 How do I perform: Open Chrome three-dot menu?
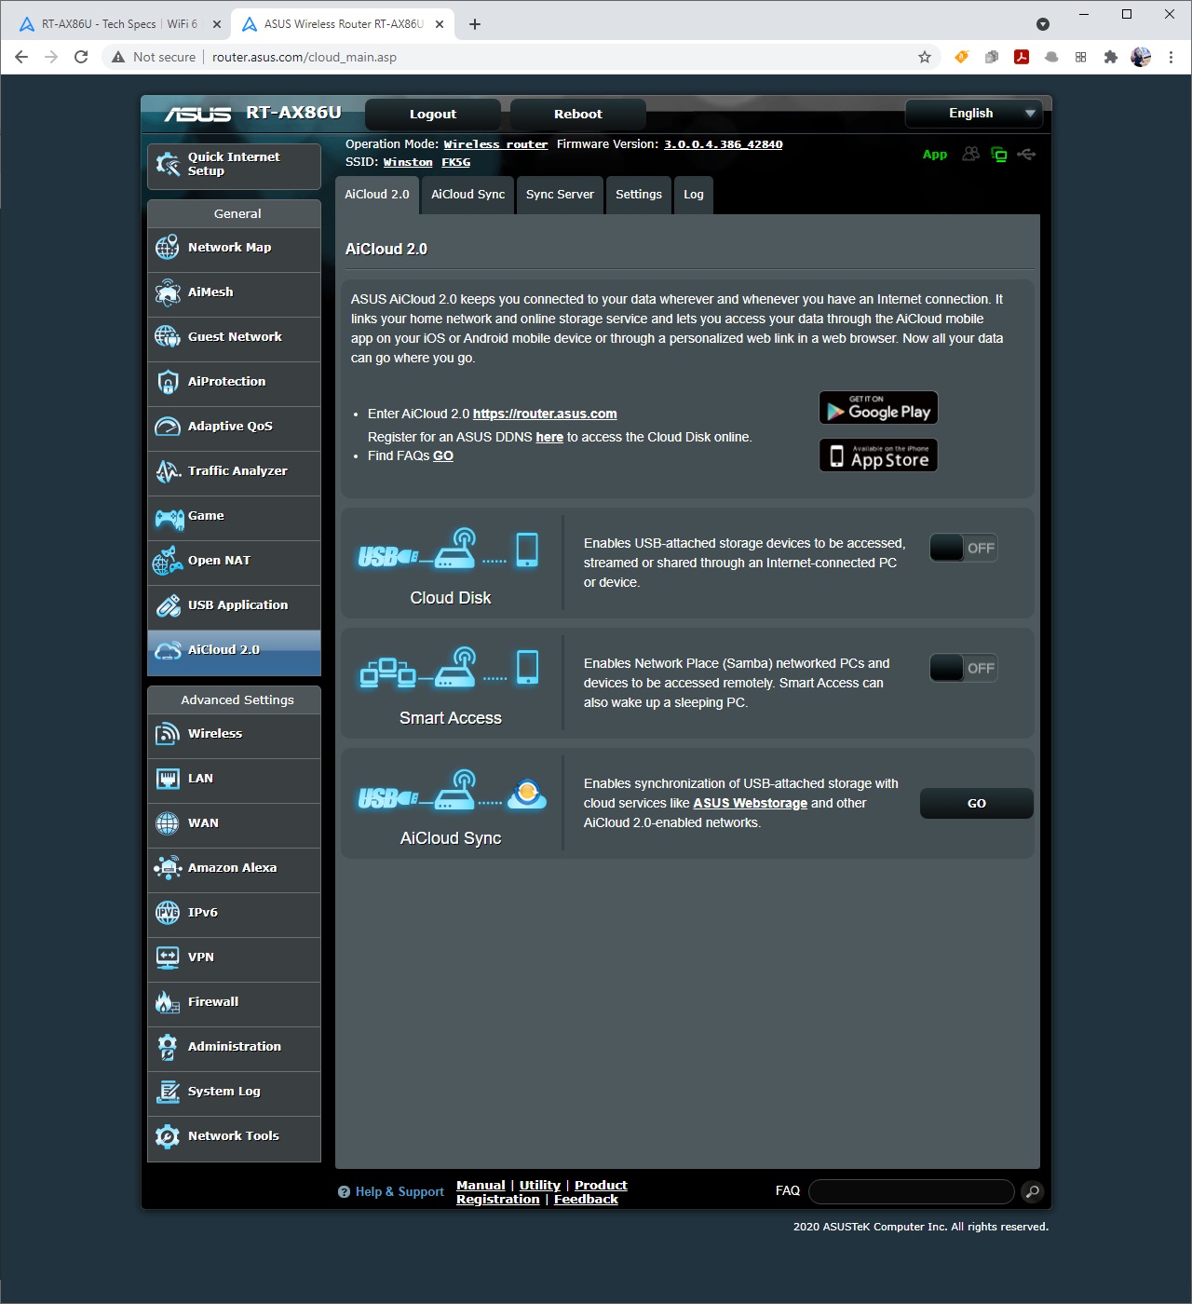click(x=1171, y=57)
